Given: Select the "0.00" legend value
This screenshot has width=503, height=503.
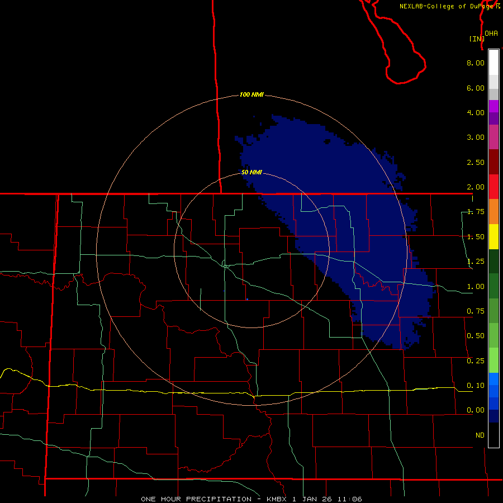Looking at the screenshot, I should tap(476, 410).
